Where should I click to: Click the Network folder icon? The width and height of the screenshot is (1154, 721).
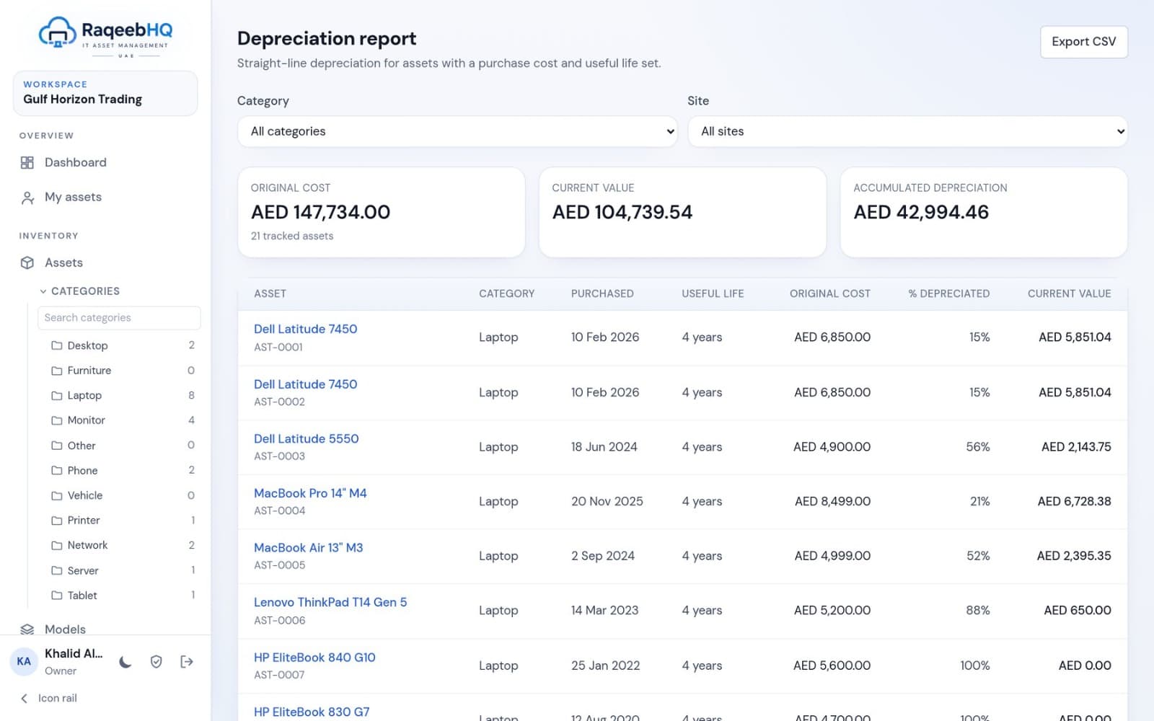[57, 546]
